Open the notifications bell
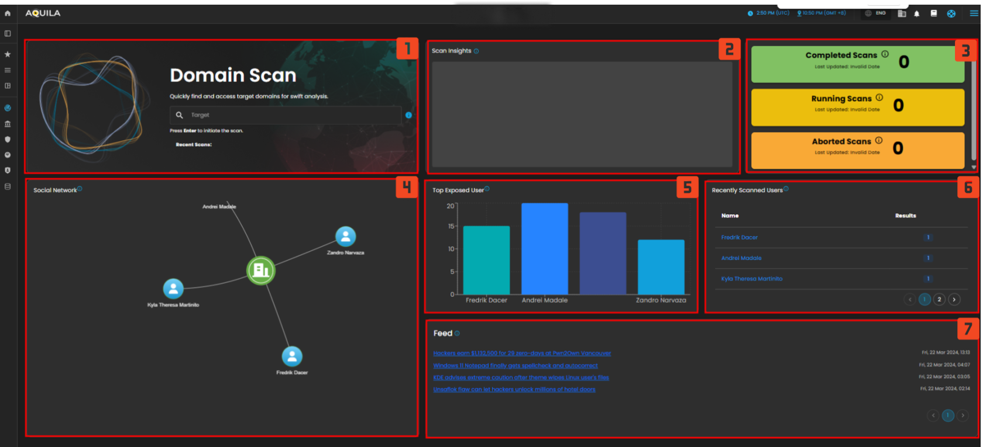This screenshot has height=447, width=983. coord(917,13)
